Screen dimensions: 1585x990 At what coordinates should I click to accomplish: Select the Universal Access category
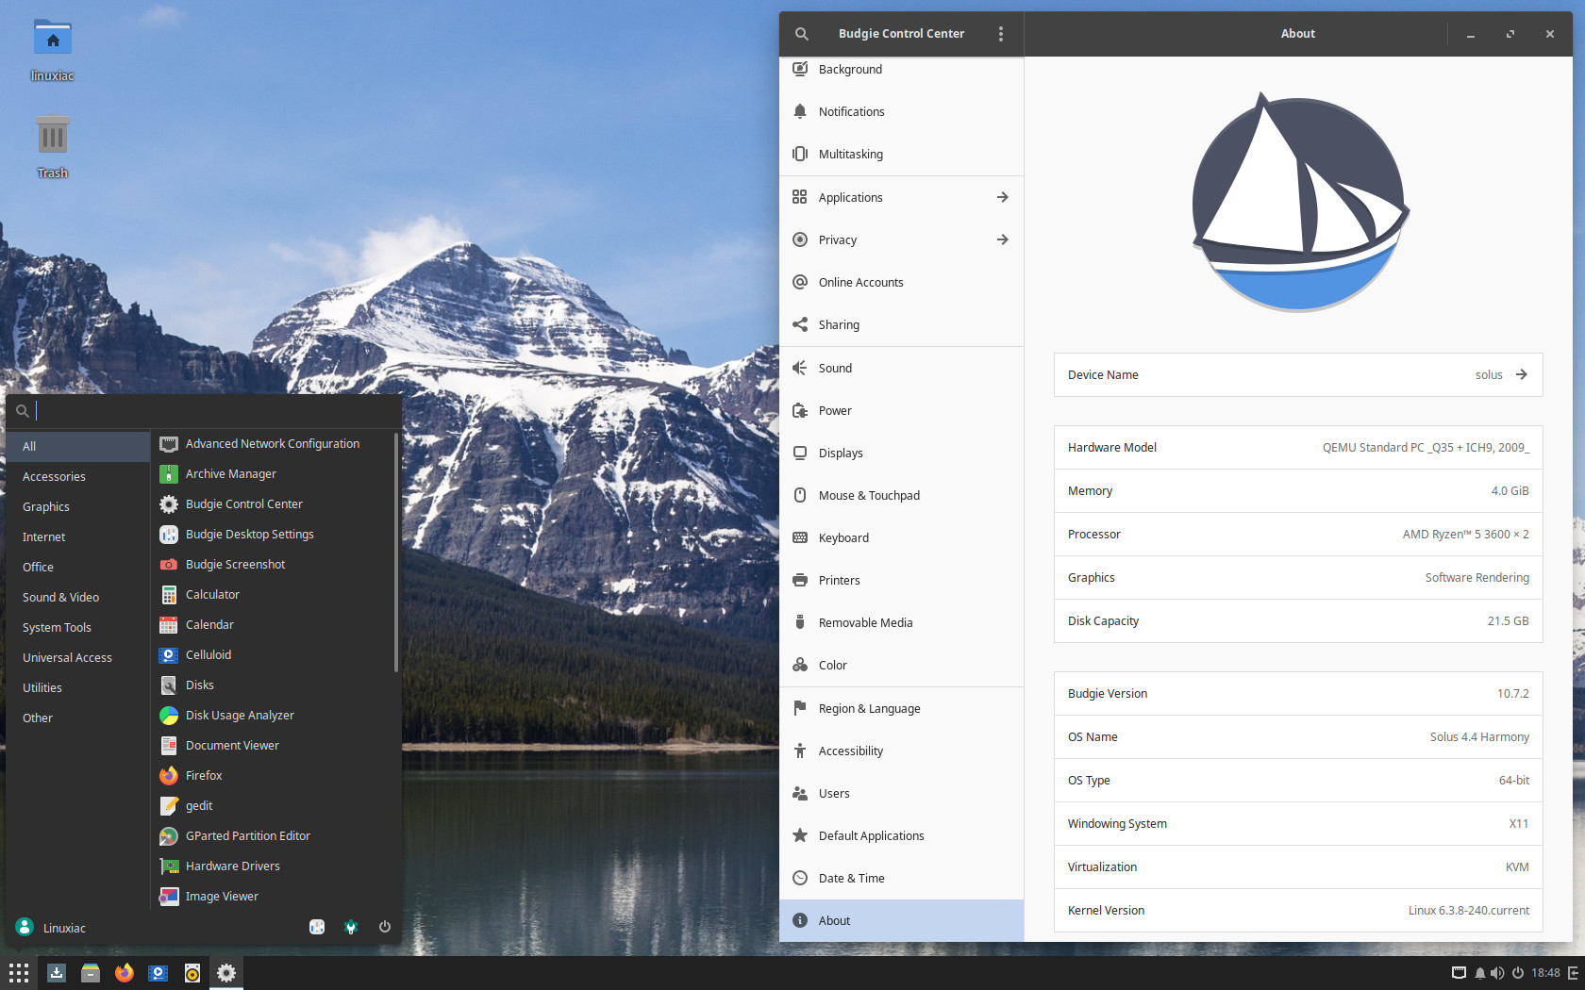coord(78,657)
